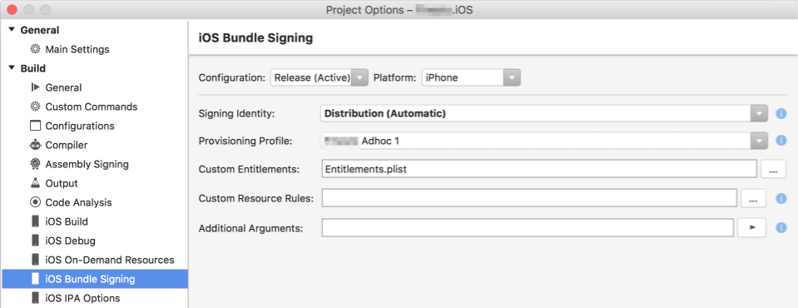
Task: Expand the Signing Identity dropdown
Action: 543,113
